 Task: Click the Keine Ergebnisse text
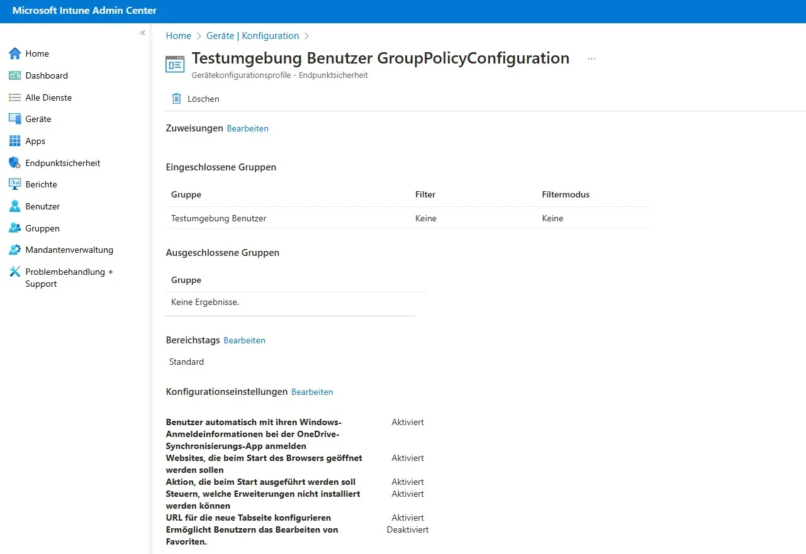[205, 302]
